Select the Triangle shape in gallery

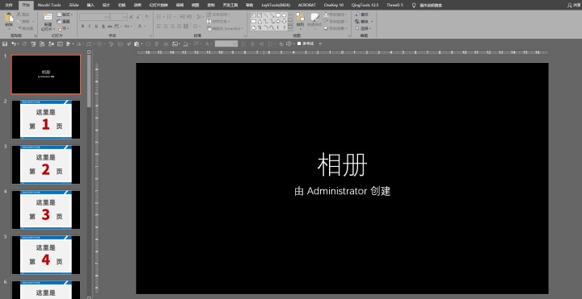[259, 21]
